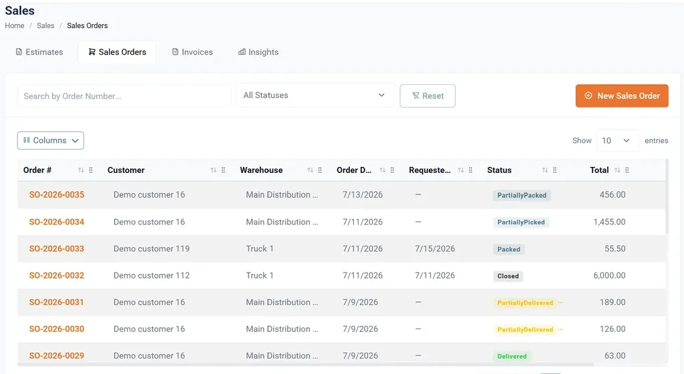This screenshot has width=684, height=374.
Task: View the Insights tab
Action: click(259, 52)
